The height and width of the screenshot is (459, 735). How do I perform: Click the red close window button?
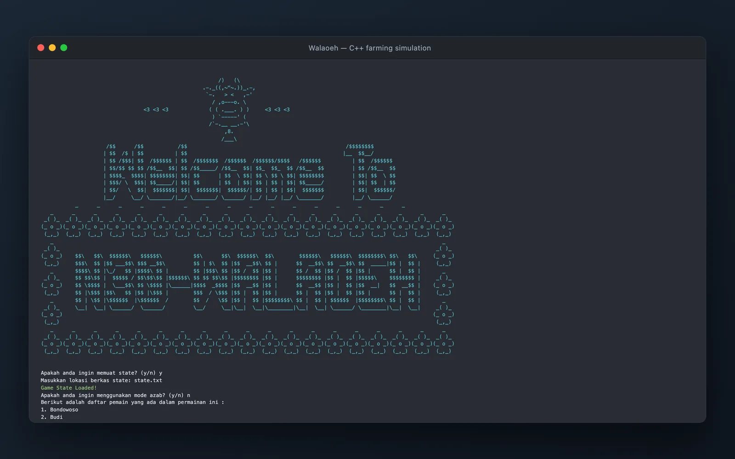[41, 48]
